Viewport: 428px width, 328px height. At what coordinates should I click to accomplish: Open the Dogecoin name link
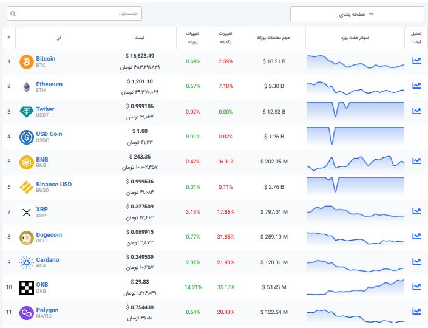pos(49,235)
